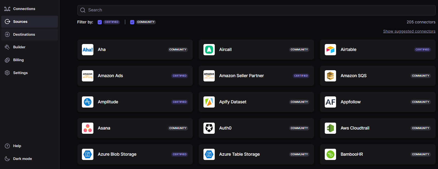Viewport: 438px width, 169px height.
Task: Click the Auth0 connector logo
Action: coord(209,128)
